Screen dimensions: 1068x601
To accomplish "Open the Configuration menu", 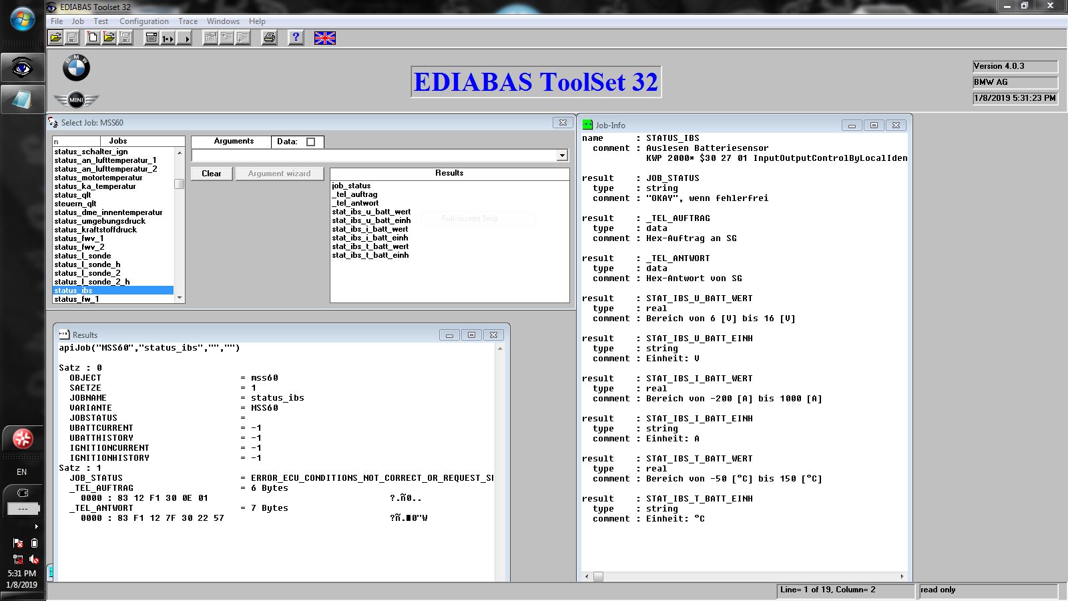I will click(144, 21).
